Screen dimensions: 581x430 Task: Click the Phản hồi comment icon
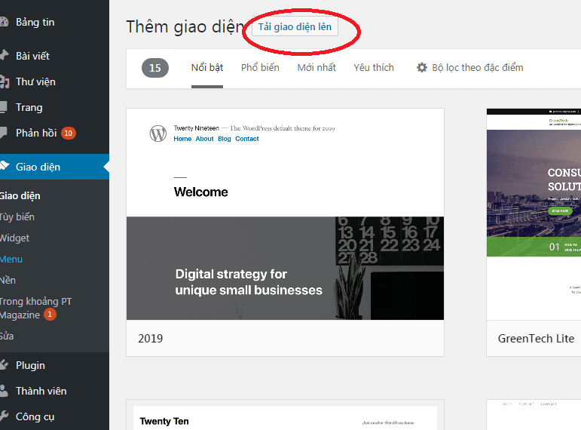pyautogui.click(x=3, y=133)
